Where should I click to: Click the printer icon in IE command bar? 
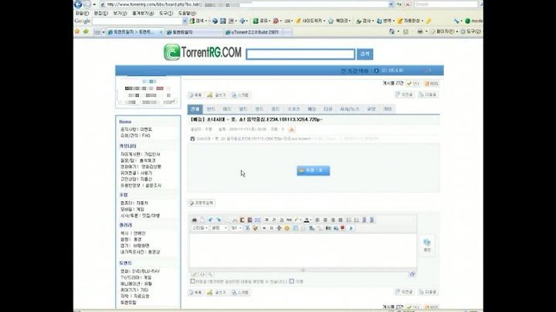[420, 32]
